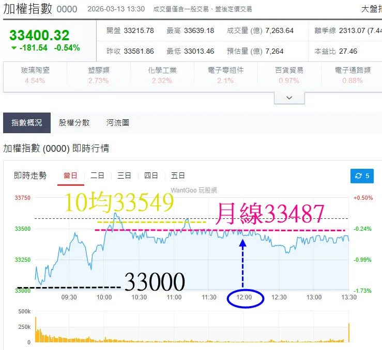This screenshot has width=382, height=350.
Task: Click the opening volume bar spike
Action: click(36, 329)
